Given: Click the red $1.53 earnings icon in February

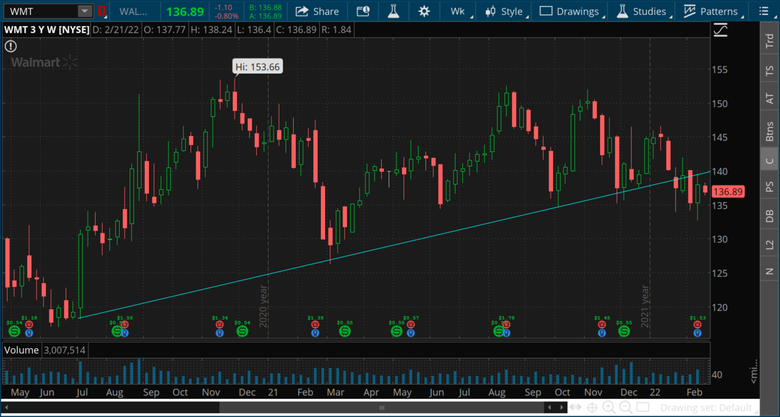Looking at the screenshot, I should tap(697, 323).
